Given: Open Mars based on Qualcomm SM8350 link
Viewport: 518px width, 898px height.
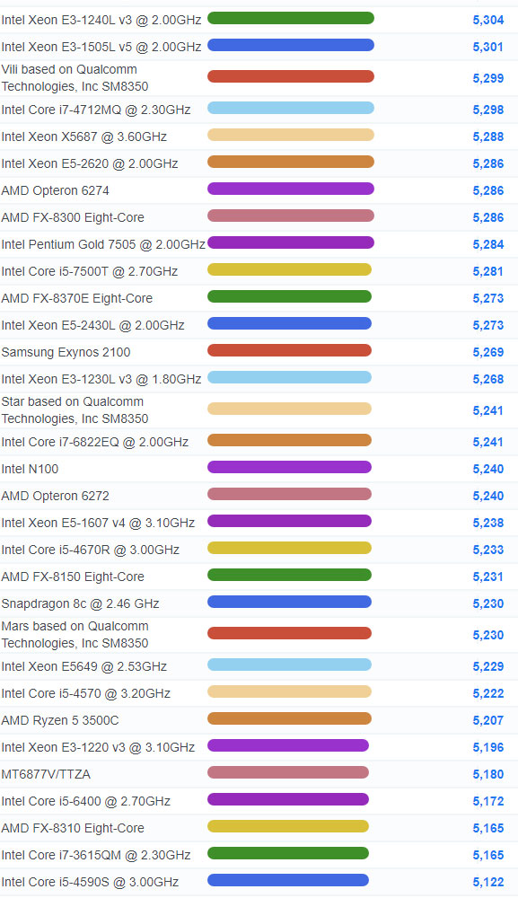Looking at the screenshot, I should point(75,635).
